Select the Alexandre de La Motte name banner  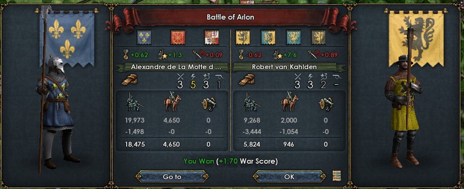[172, 67]
